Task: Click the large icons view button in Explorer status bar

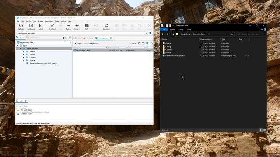Action: click(x=264, y=130)
